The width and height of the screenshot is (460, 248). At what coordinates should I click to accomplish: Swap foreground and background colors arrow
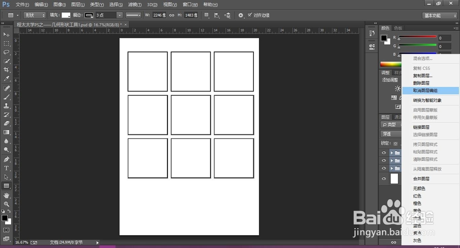click(9, 211)
